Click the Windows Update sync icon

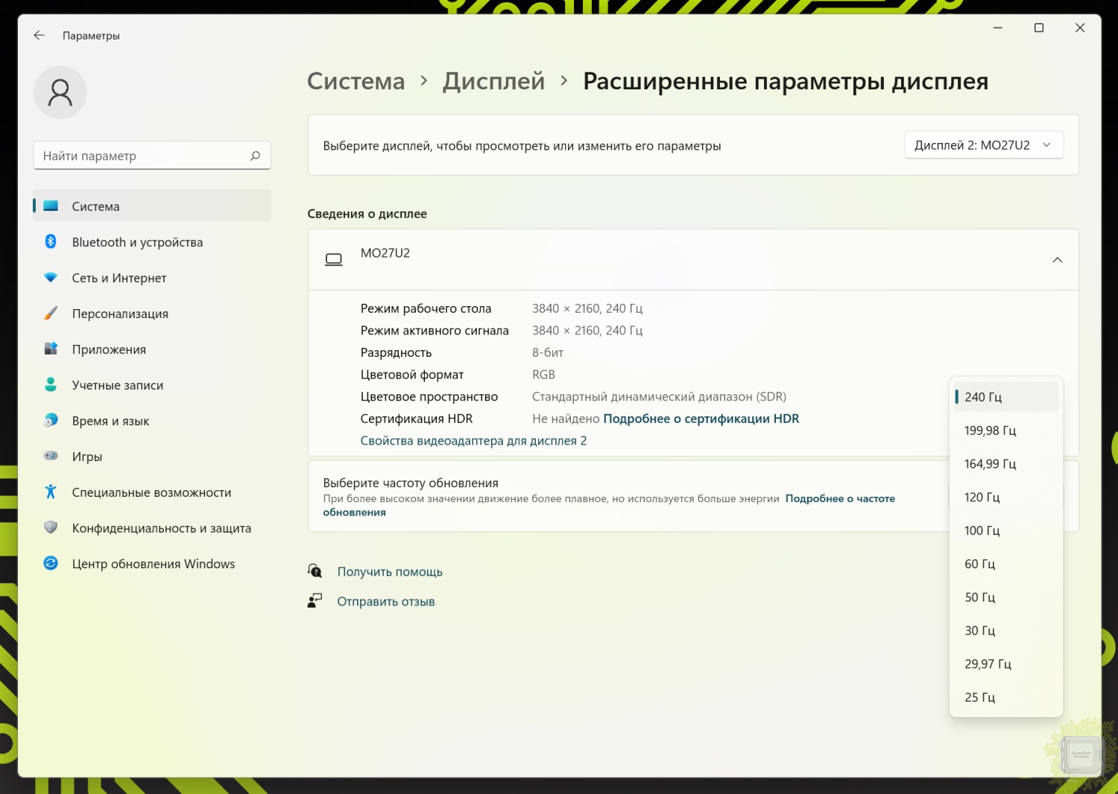tap(51, 563)
